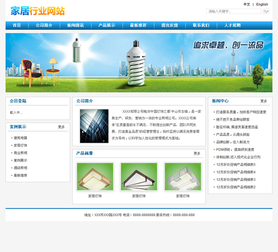The image size is (278, 252).
Task: Click the 家居行业网站 site logo
Action: (x=38, y=11)
